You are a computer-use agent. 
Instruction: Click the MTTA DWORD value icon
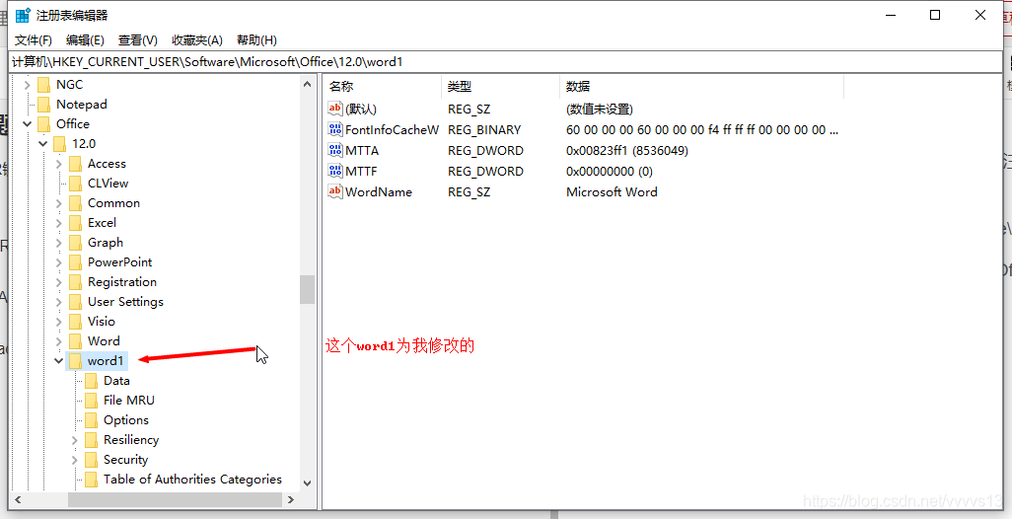click(335, 150)
